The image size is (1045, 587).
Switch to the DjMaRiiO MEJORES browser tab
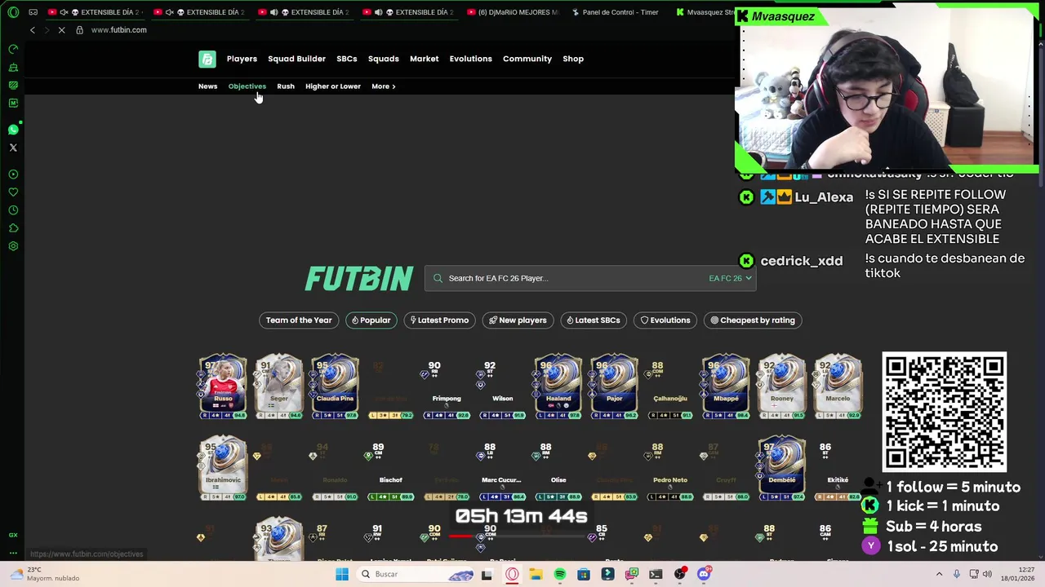click(x=516, y=12)
